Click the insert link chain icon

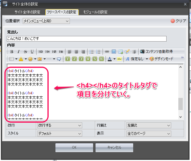coord(107,52)
